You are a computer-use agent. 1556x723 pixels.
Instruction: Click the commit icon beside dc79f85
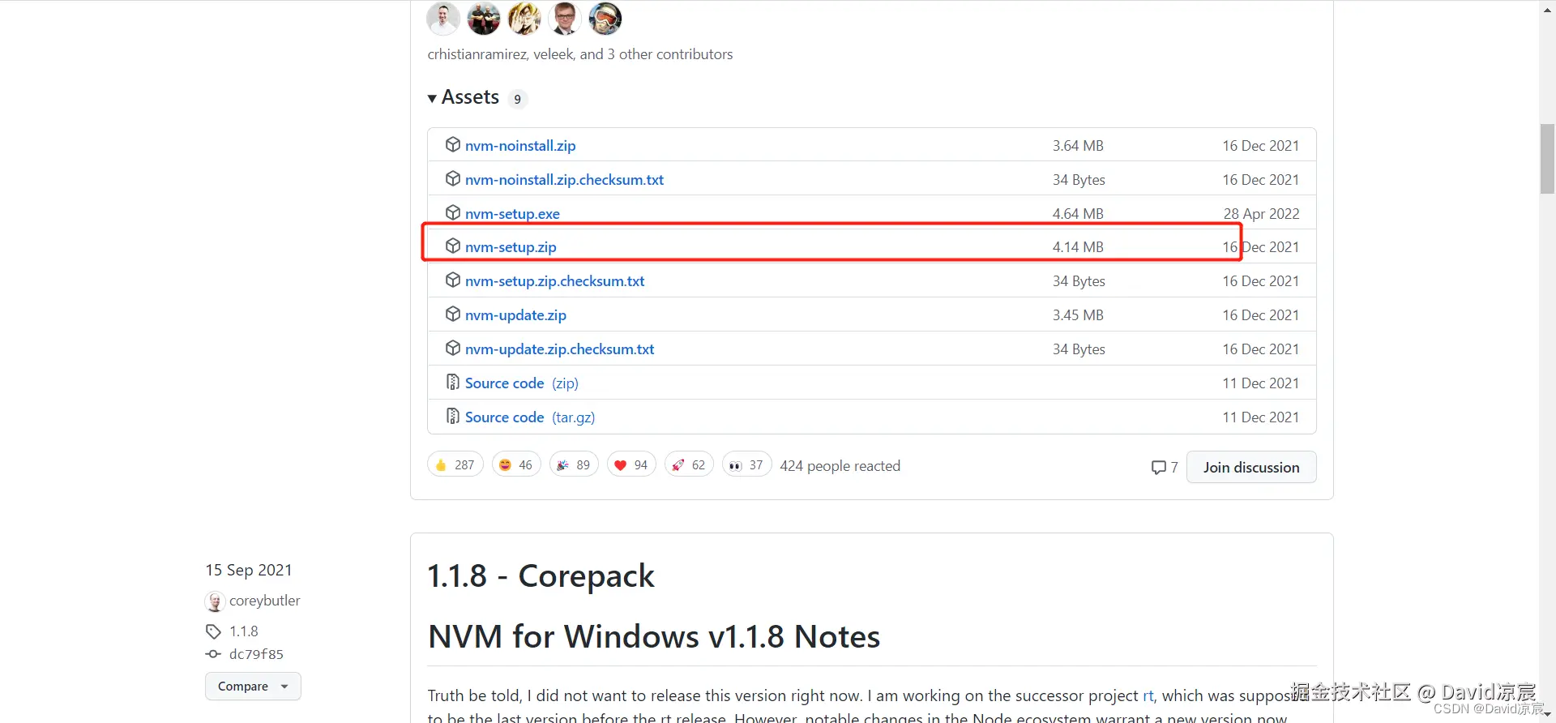[x=213, y=654]
